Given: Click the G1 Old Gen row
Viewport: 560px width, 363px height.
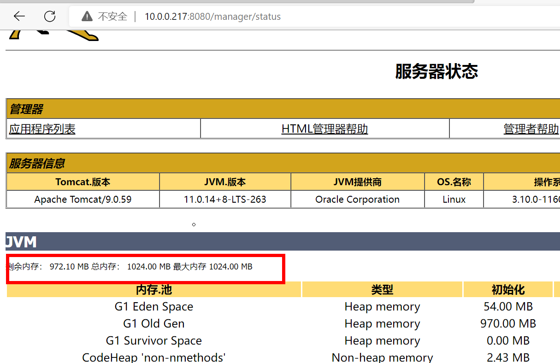Looking at the screenshot, I should [x=280, y=324].
